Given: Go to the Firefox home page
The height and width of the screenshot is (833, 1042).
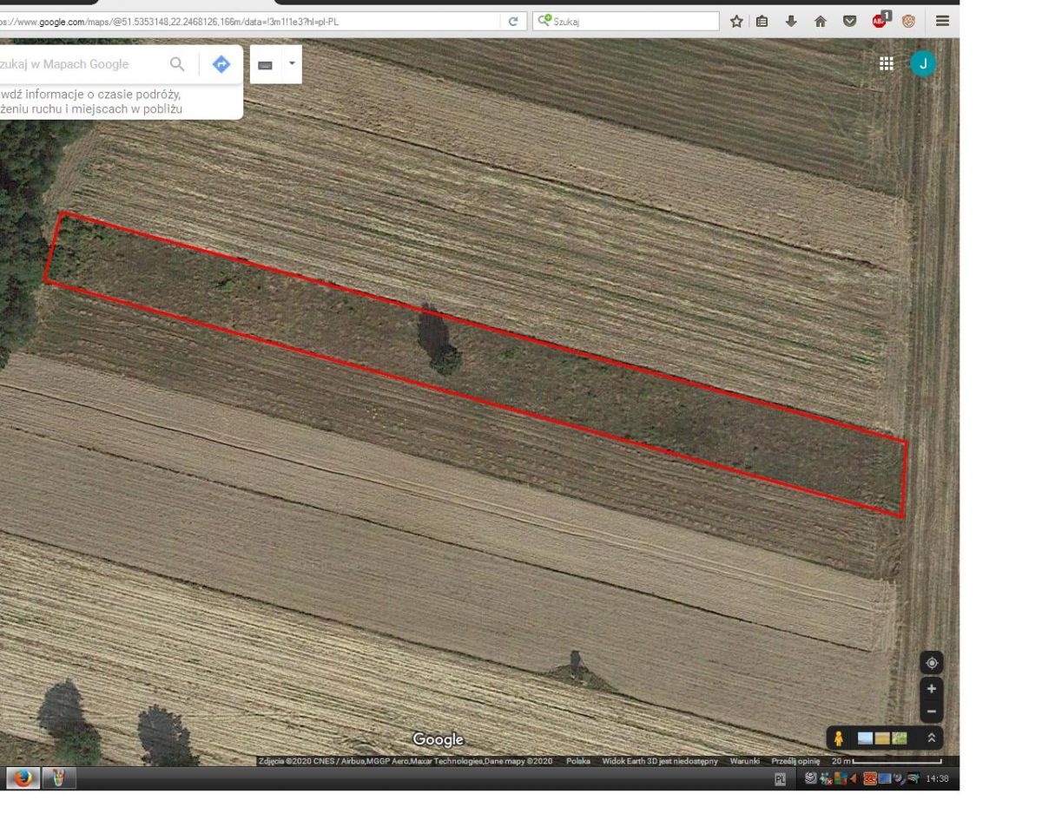Looking at the screenshot, I should point(820,22).
